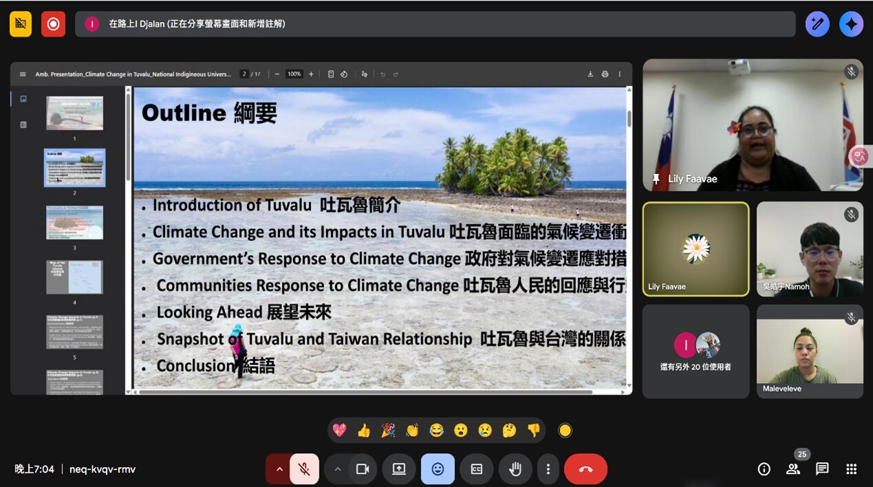Turn on the camera
The image size is (873, 487).
coord(363,468)
